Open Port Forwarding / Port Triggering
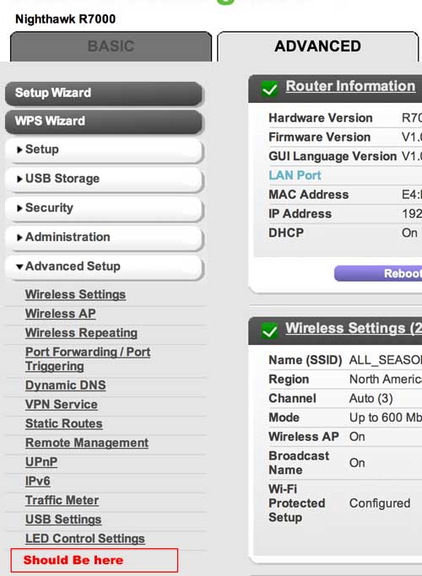 coord(88,359)
